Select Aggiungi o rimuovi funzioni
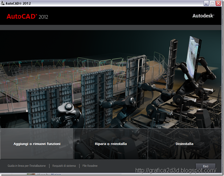 [x=37, y=144]
